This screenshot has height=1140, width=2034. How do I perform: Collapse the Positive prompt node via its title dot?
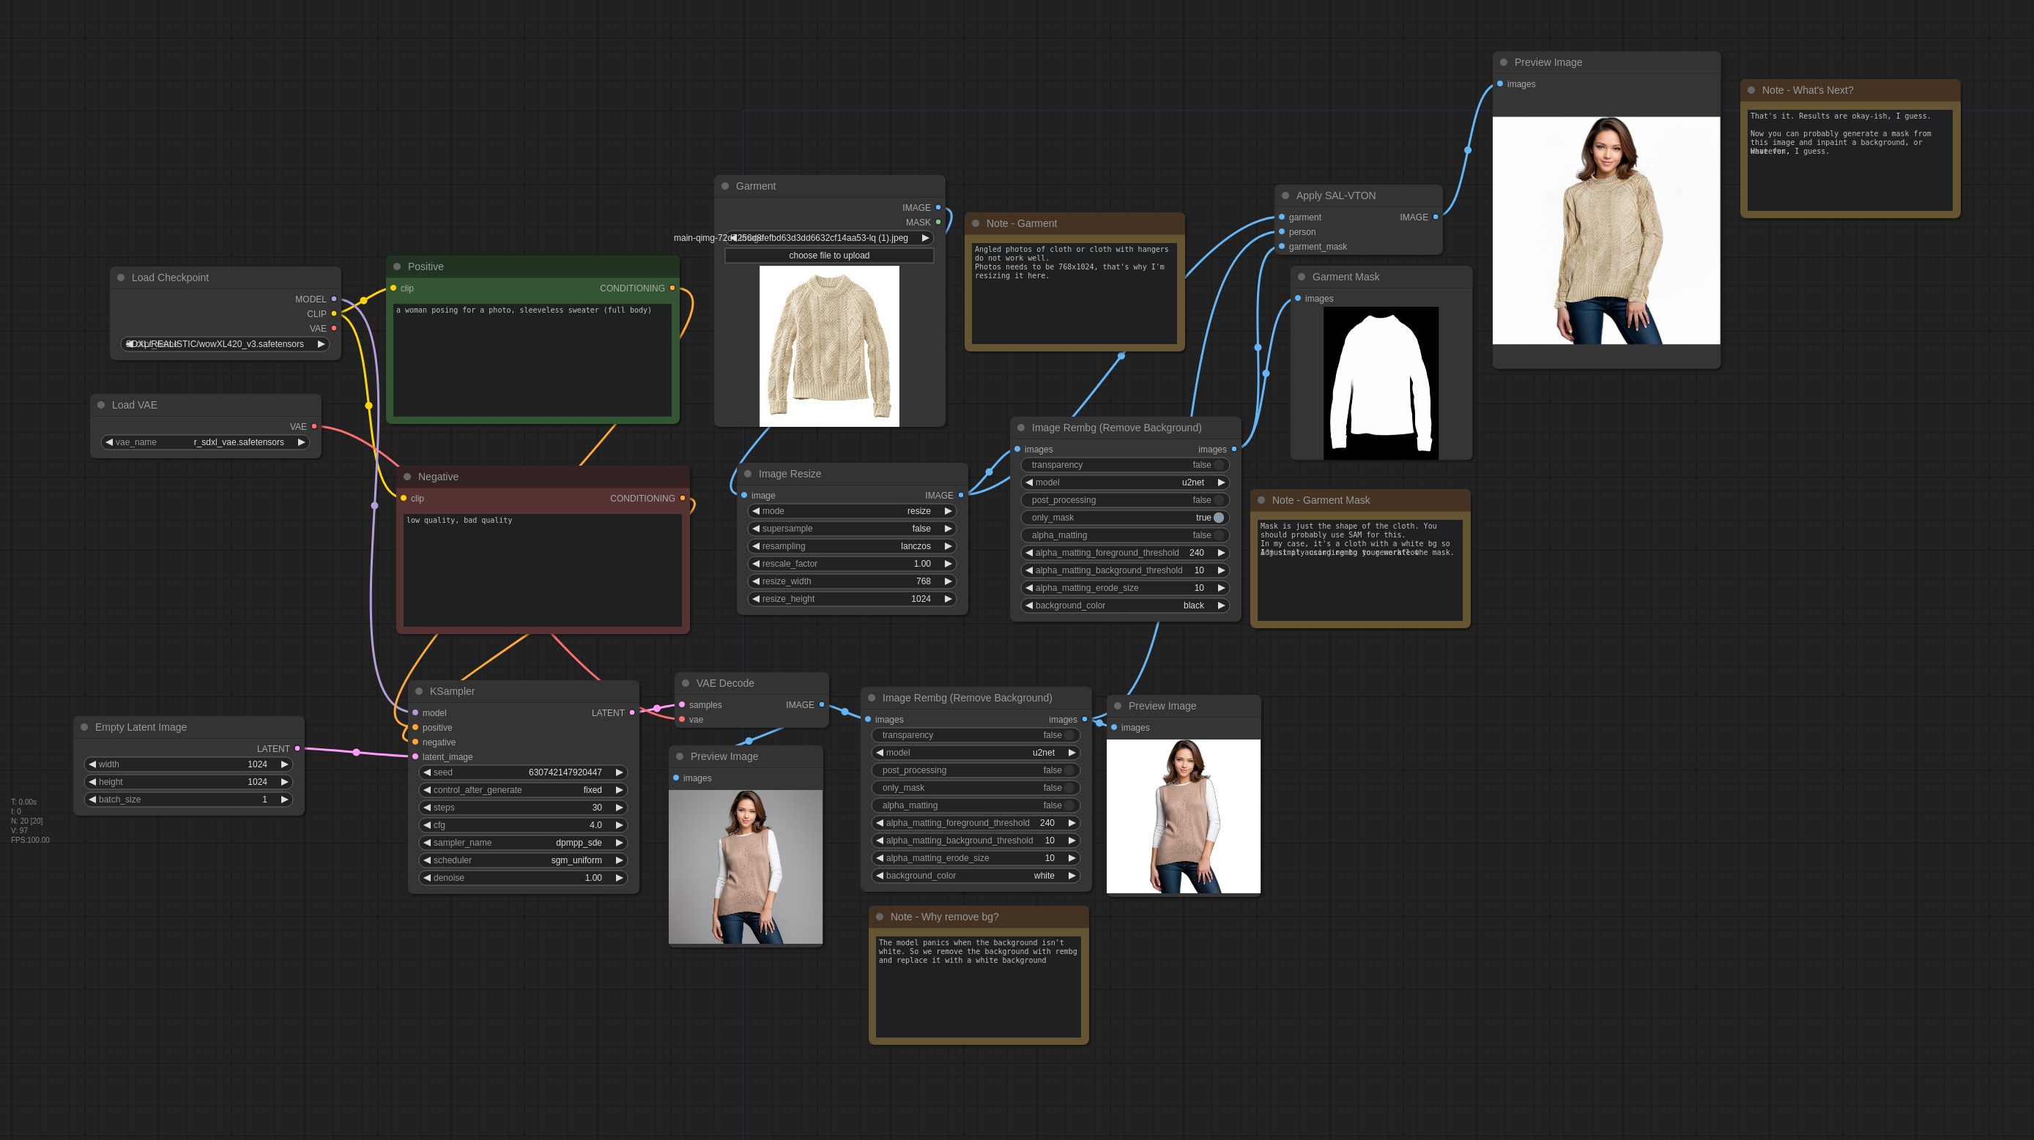click(397, 266)
